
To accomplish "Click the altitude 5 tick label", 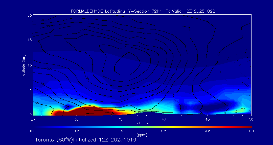I will [x=30, y=90].
